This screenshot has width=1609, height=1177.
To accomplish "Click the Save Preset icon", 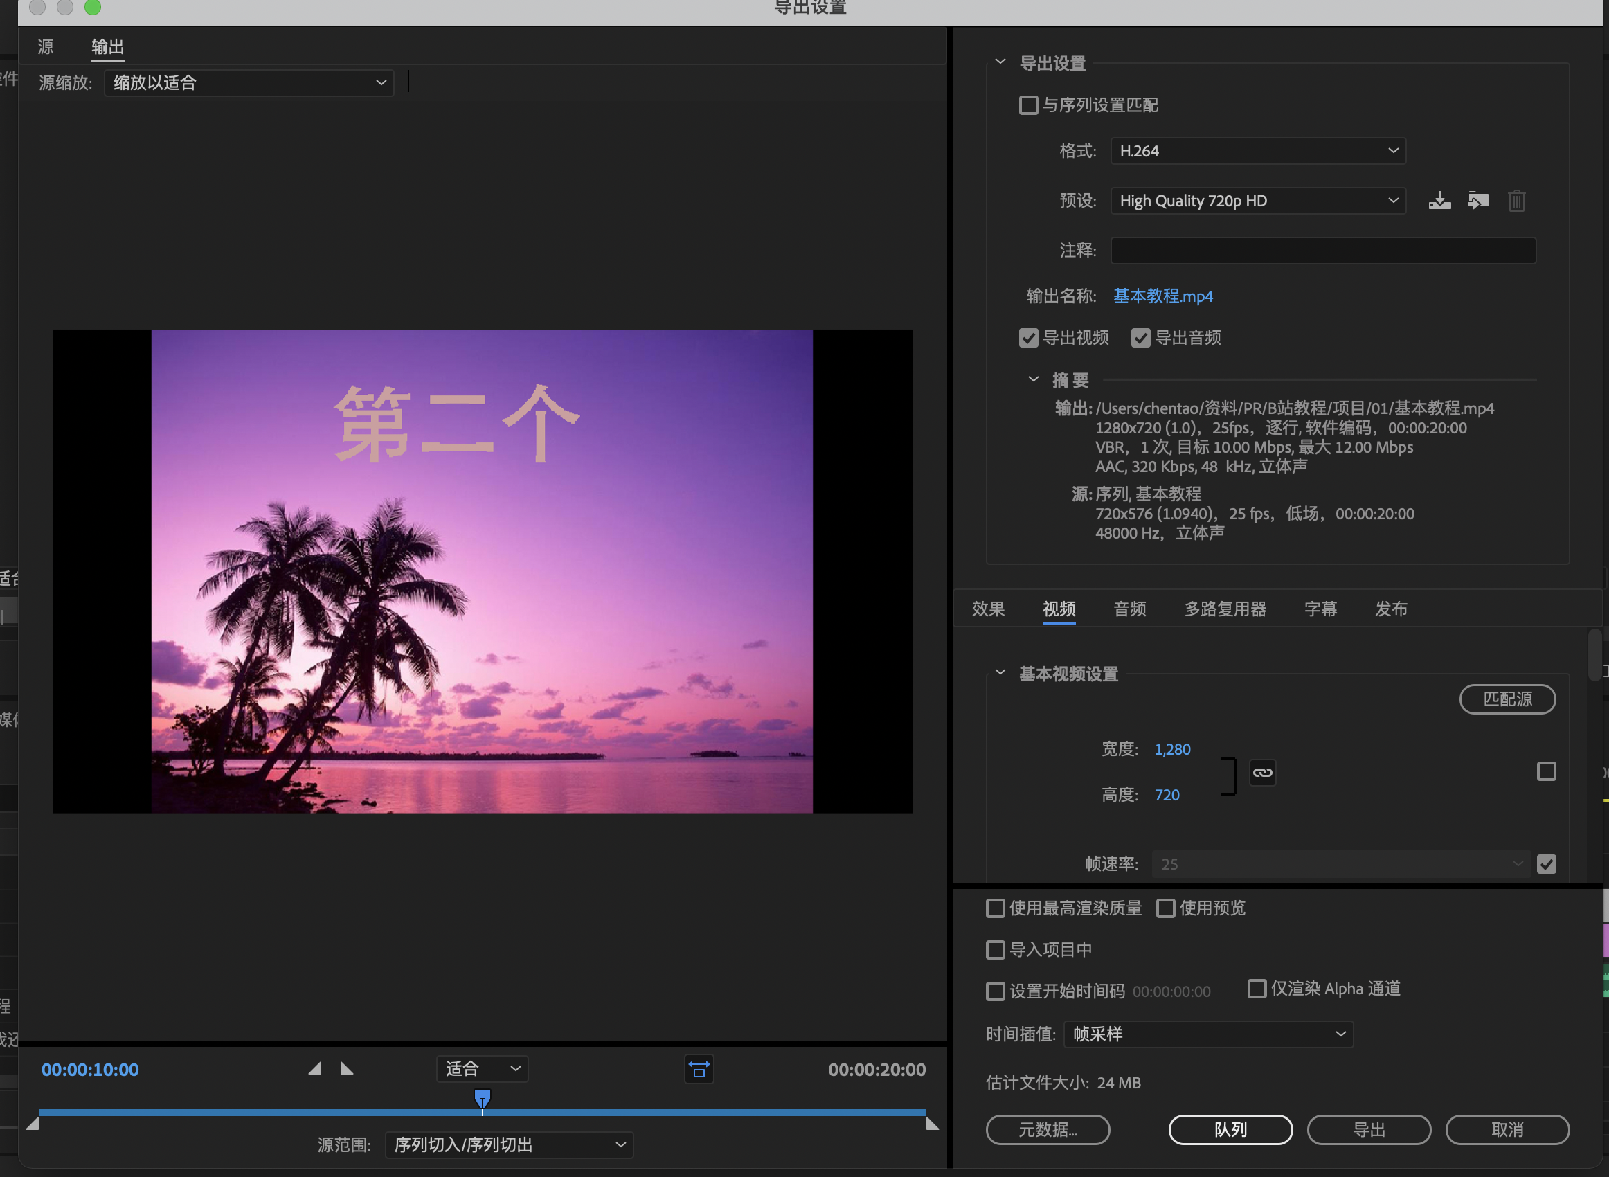I will click(1439, 201).
